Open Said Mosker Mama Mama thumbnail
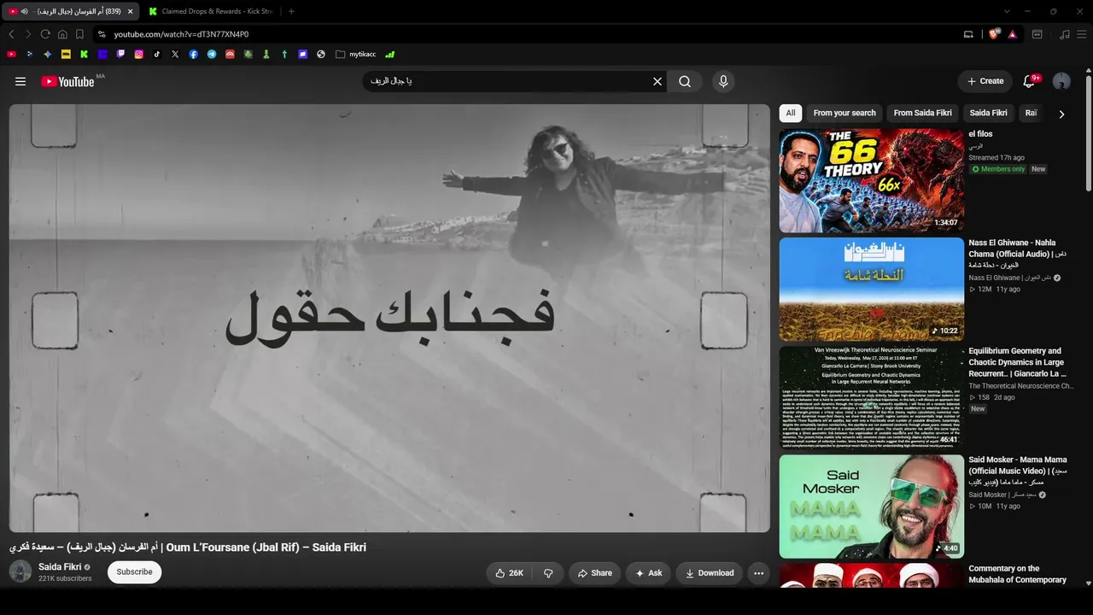 click(x=872, y=506)
